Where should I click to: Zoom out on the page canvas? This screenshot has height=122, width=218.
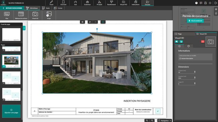(152, 120)
